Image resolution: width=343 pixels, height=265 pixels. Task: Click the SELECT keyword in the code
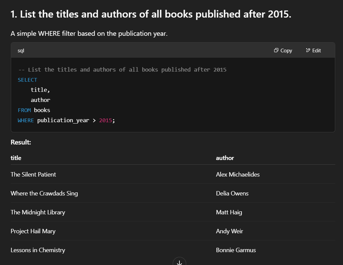[x=27, y=80]
